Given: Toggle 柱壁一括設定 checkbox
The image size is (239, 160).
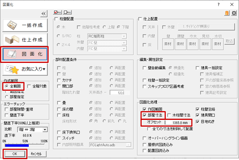Looking at the screenshot, I should 145,80.
